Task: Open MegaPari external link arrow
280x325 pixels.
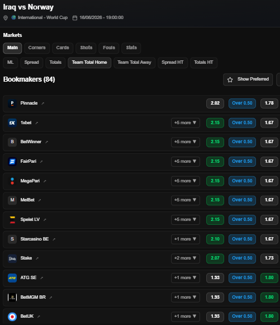Action: pos(45,181)
